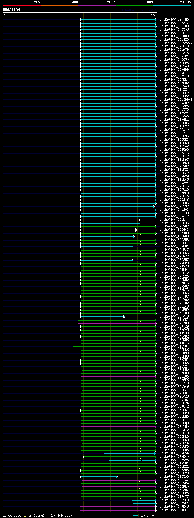The width and height of the screenshot is (194, 518).
Task: Click the UniRef100_Q8W3D9-2 isoform entry
Action: (176, 100)
